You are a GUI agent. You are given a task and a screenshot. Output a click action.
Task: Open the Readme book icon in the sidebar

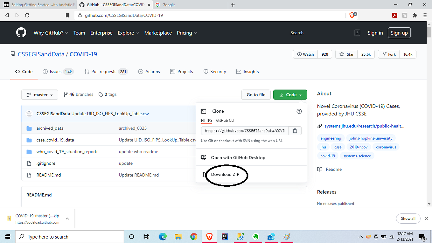319,169
